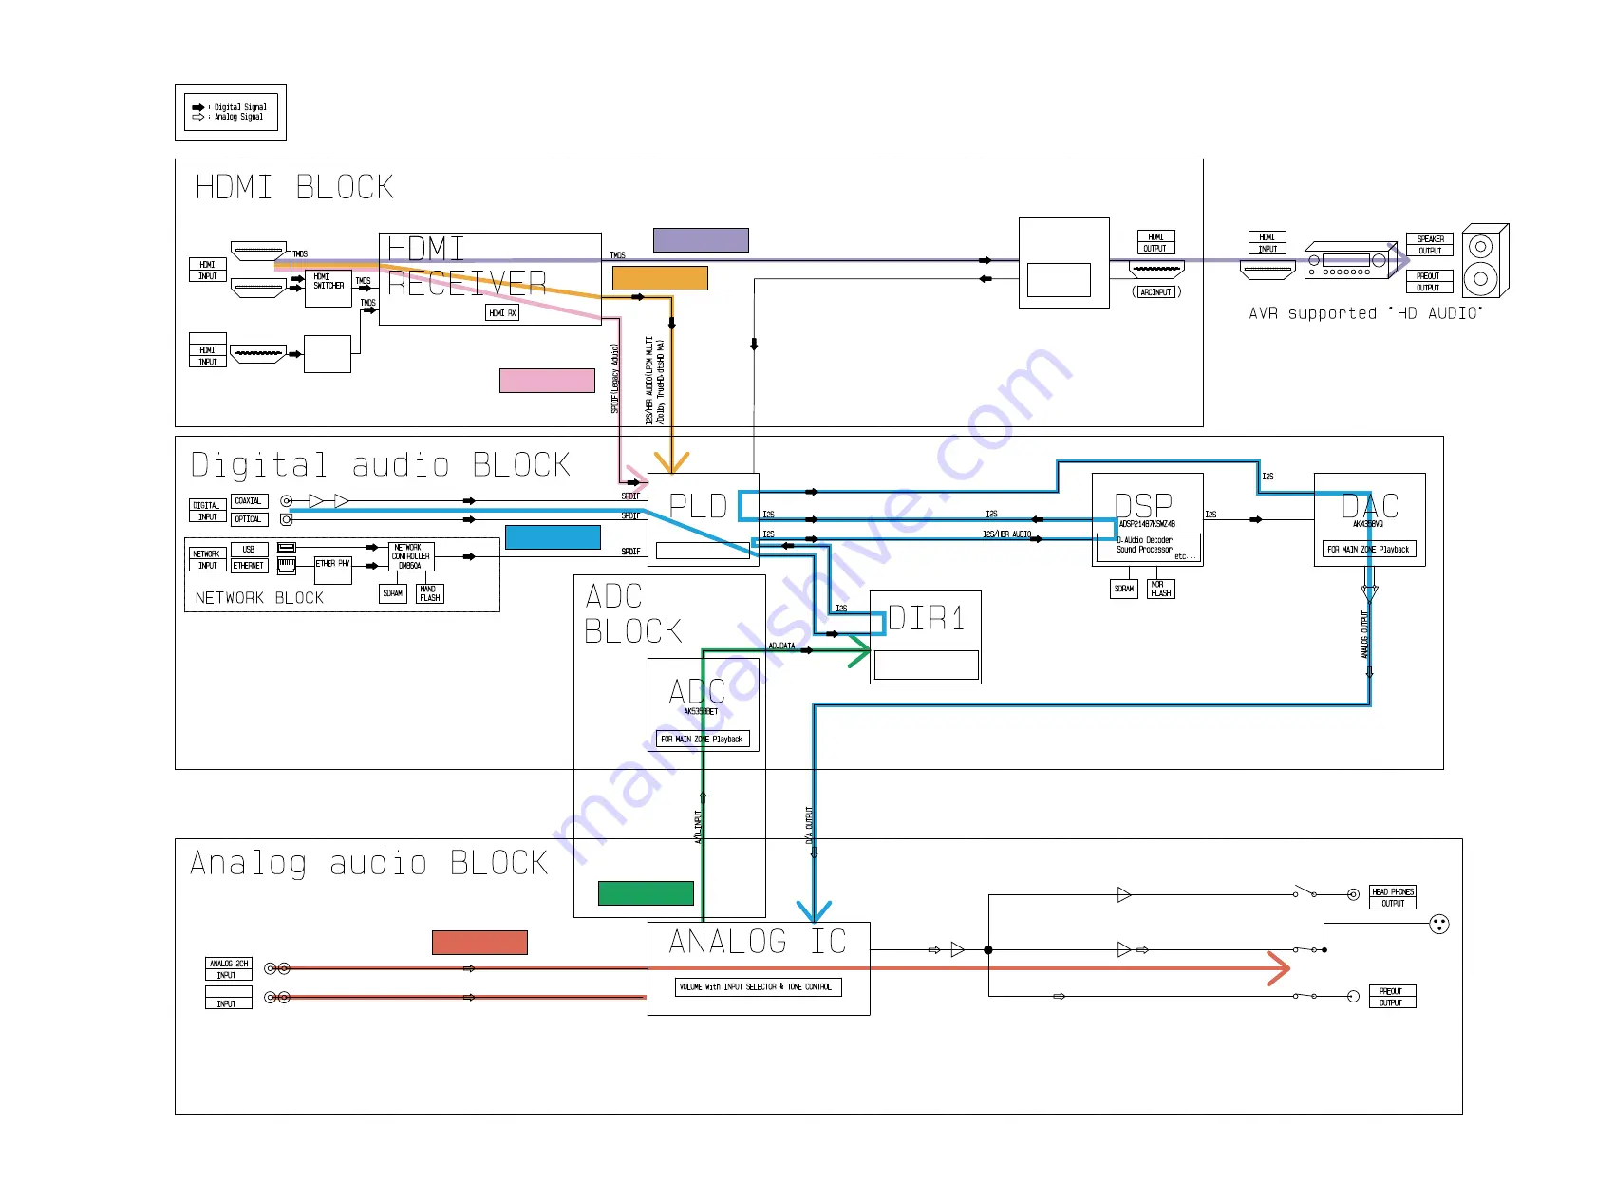This screenshot has height=1199, width=1615.
Task: Click 'VOLUME with INPUT SELECTOR & TONE CONTROL' label
Action: click(x=758, y=987)
